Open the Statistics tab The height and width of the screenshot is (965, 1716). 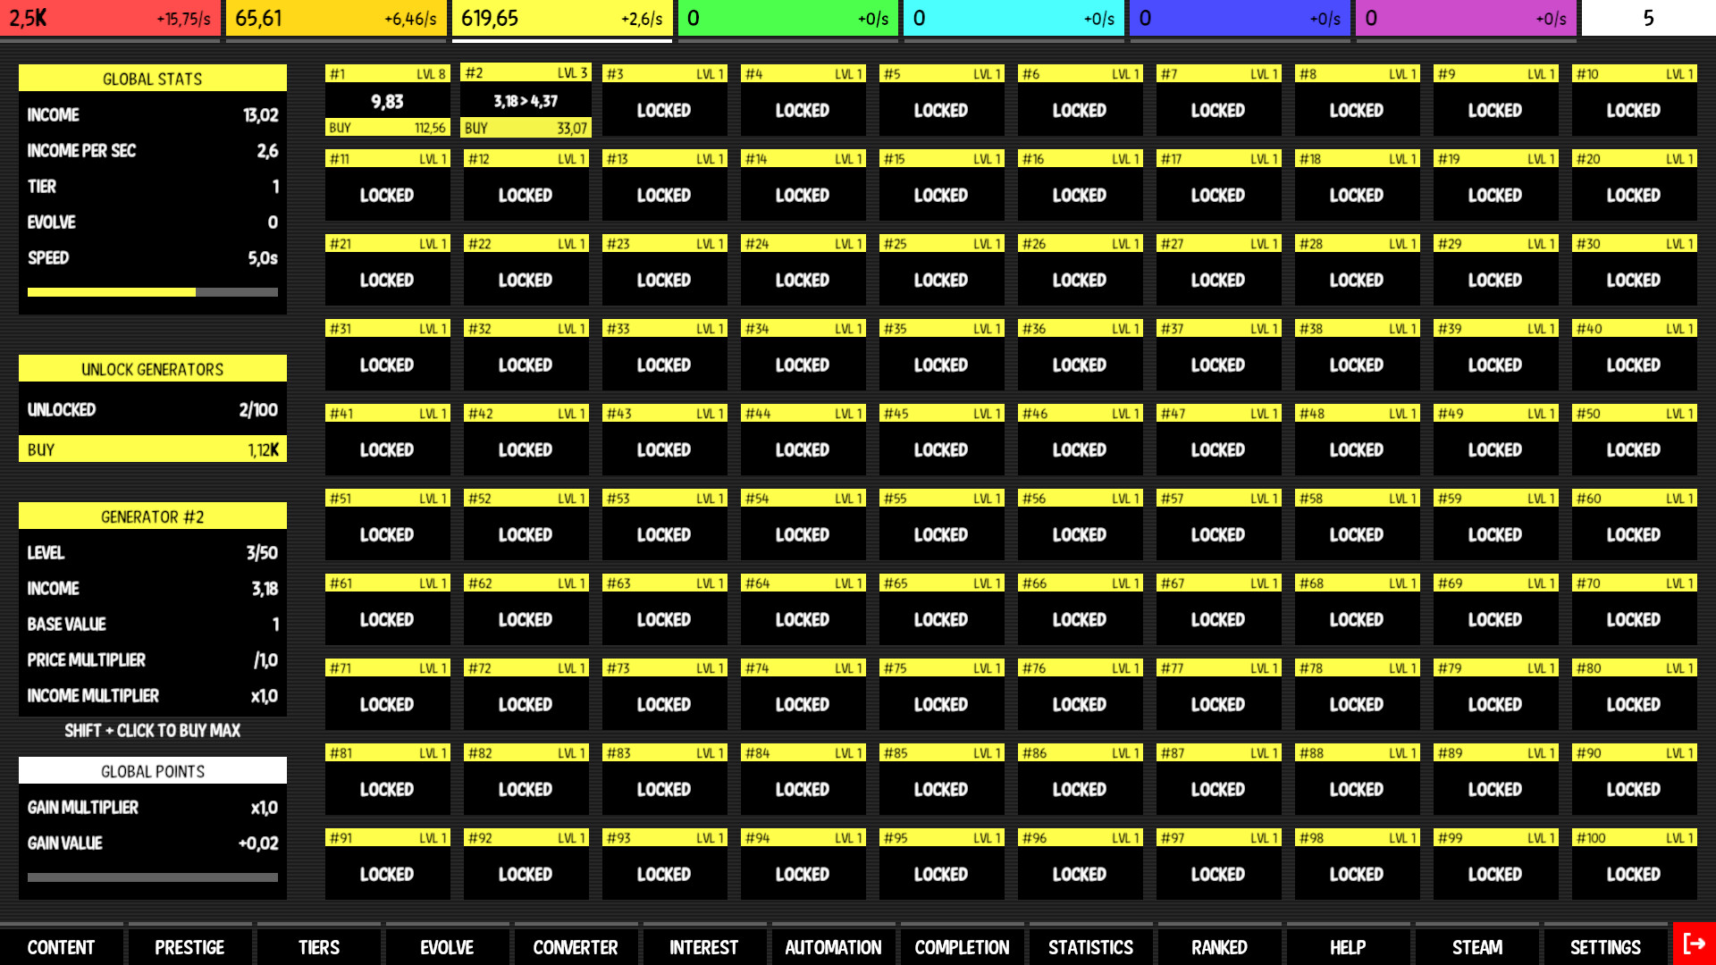[x=1090, y=947]
